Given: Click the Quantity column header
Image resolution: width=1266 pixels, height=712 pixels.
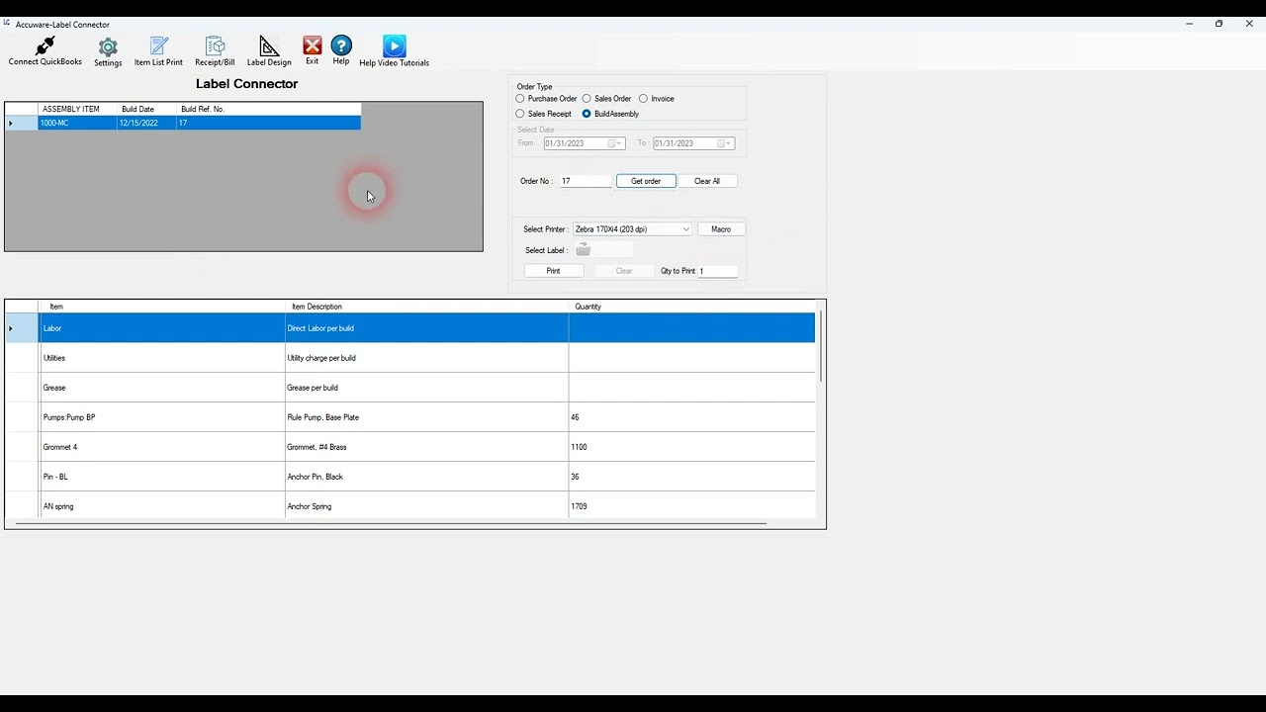Looking at the screenshot, I should click(x=691, y=307).
